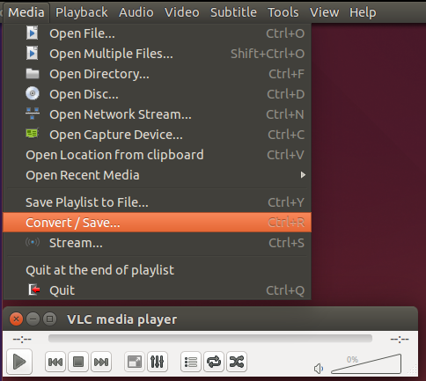Toggle fullscreen video button
426x381 pixels.
(135, 362)
